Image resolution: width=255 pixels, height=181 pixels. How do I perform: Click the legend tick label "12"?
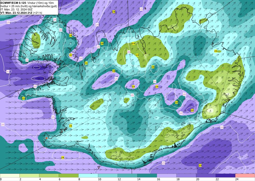(119, 179)
